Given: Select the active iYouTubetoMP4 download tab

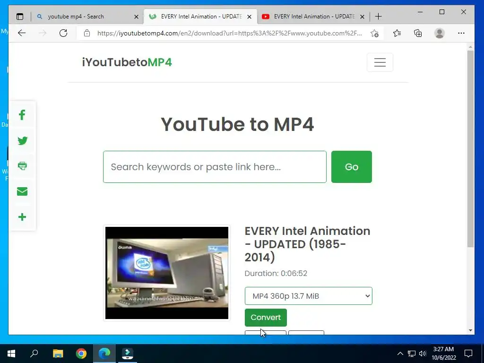Looking at the screenshot, I should (x=200, y=17).
